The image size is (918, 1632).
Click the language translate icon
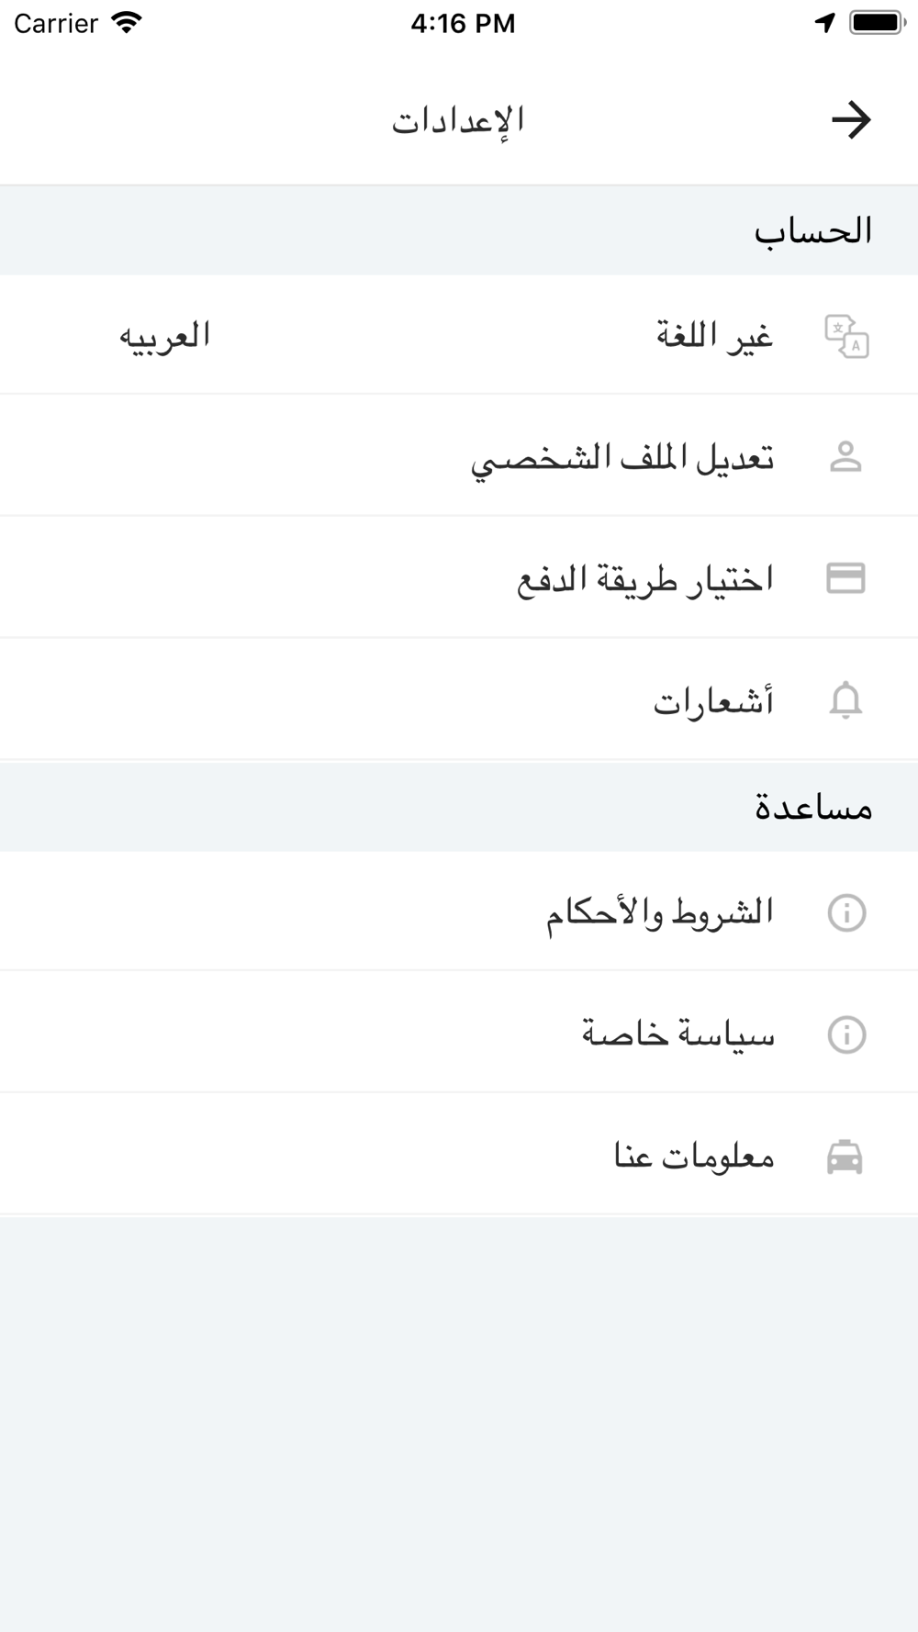pos(846,336)
